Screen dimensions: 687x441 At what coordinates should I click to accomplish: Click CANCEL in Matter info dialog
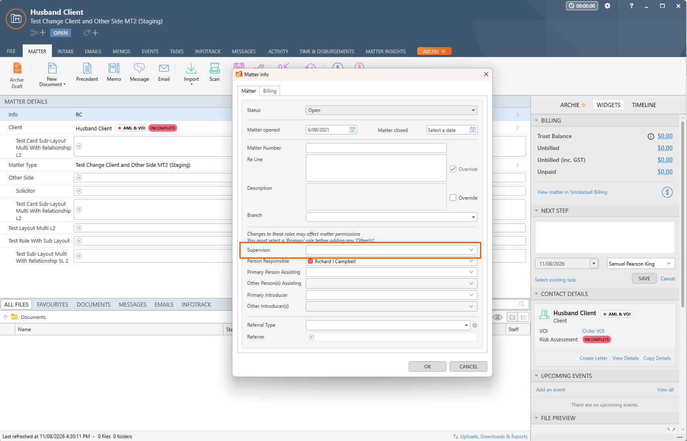pos(469,366)
